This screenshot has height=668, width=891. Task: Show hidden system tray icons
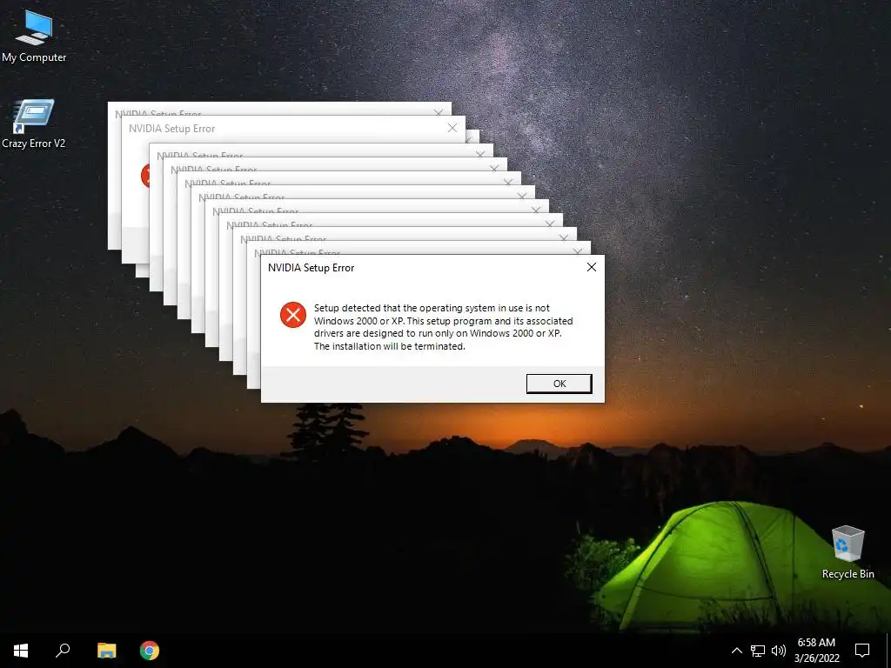[x=736, y=651]
